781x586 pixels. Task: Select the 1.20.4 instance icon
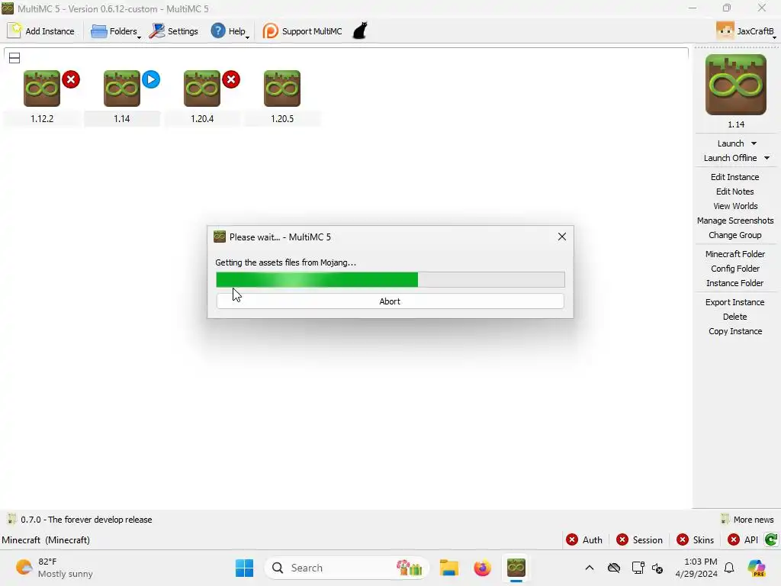[x=201, y=89]
